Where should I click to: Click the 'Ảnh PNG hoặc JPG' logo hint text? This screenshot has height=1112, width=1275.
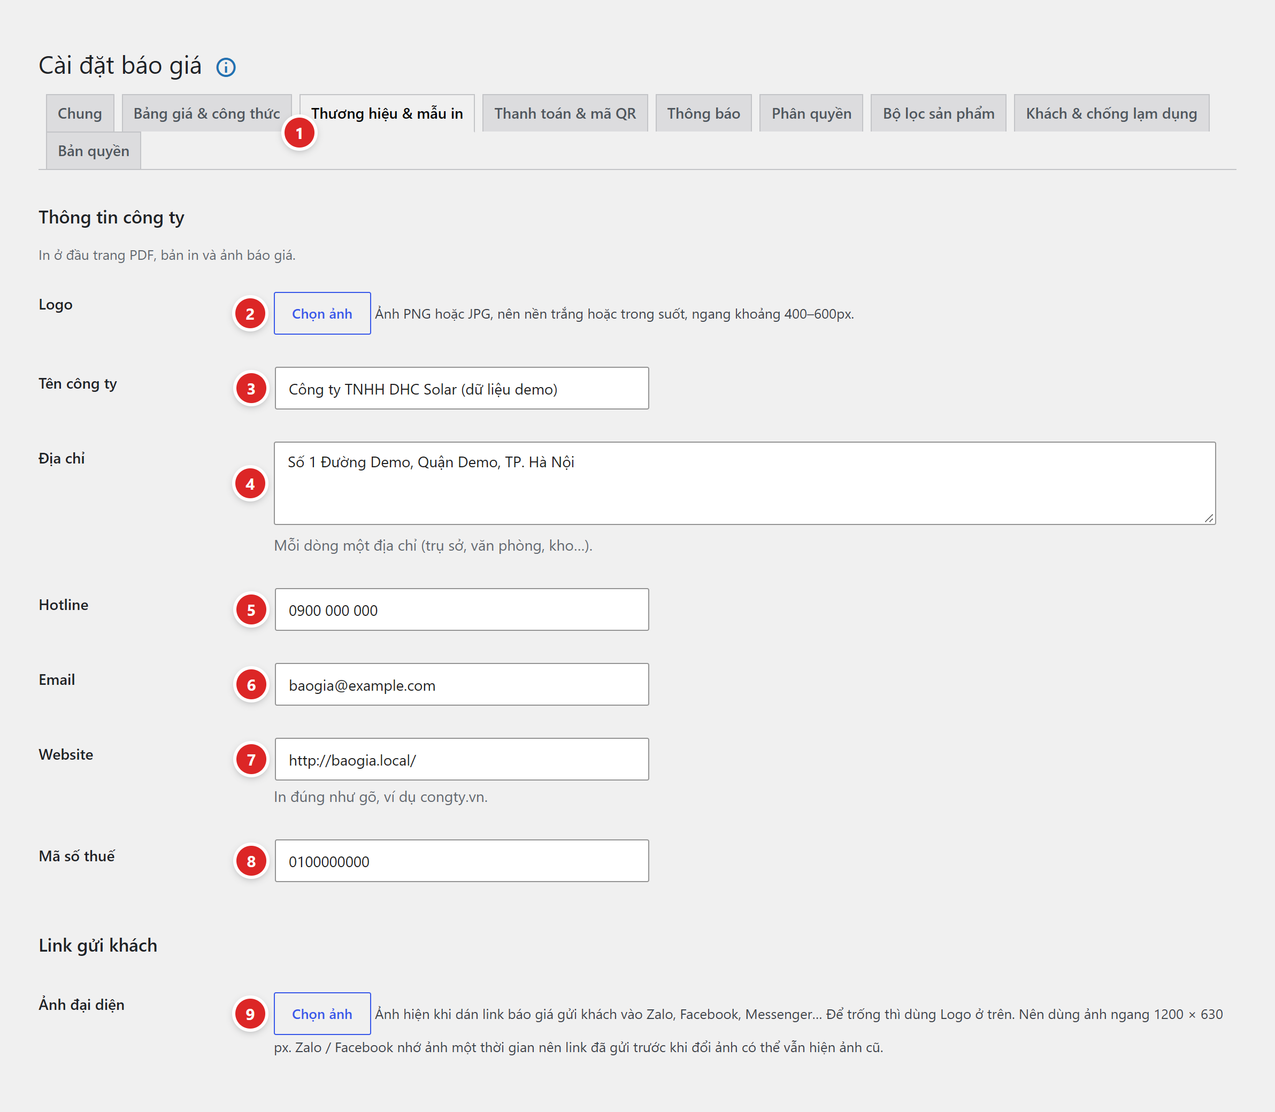(x=615, y=314)
